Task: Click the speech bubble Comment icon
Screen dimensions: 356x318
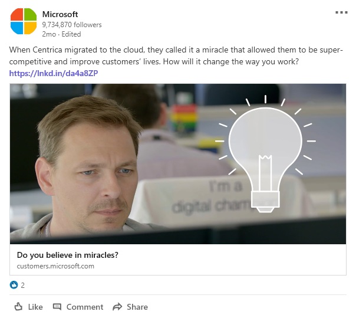Action: pos(57,307)
